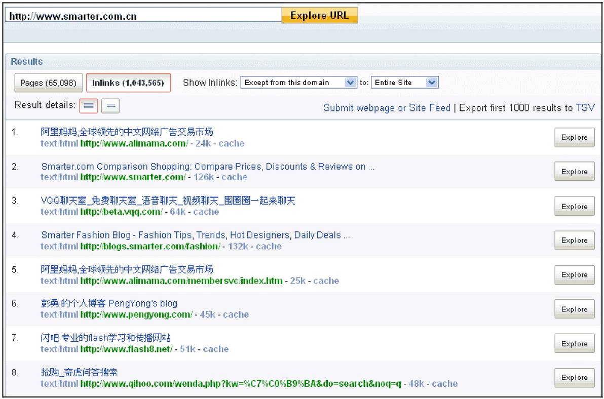Select the expanded result details view icon
The width and height of the screenshot is (604, 399).
[89, 106]
